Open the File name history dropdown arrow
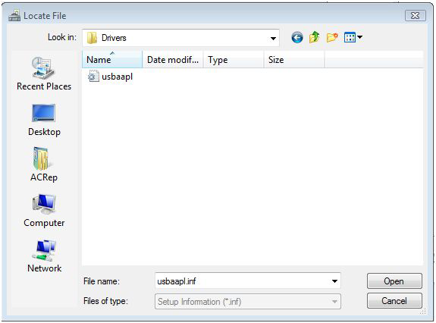Viewport: 436px width, 323px height. (x=334, y=281)
